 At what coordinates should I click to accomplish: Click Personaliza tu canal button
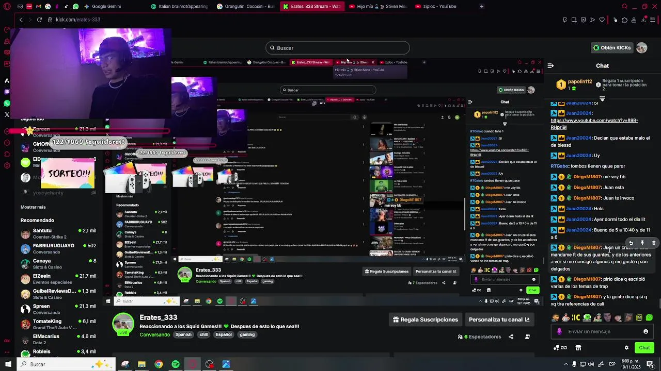(499, 319)
